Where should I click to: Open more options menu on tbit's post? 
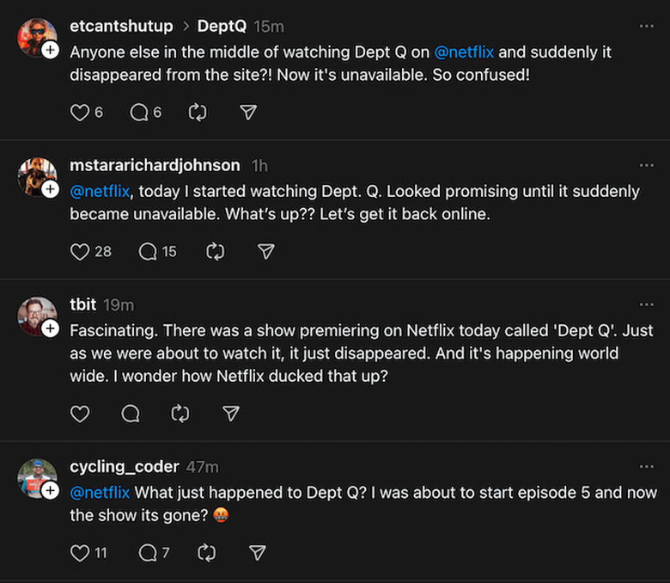point(646,304)
